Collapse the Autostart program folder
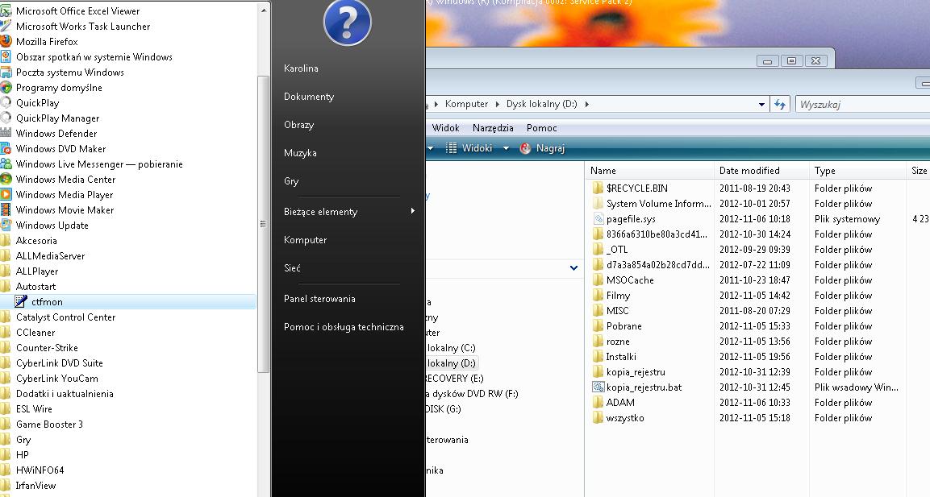Viewport: 930px width, 497px height. coord(35,286)
